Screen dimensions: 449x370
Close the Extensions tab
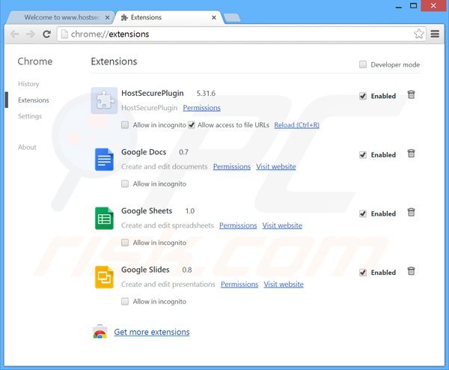213,17
